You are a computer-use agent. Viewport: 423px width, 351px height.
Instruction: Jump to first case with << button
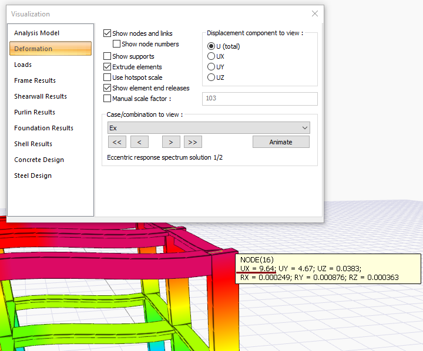(x=117, y=142)
